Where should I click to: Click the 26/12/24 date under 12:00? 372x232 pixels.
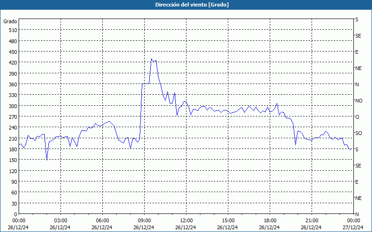(x=186, y=227)
